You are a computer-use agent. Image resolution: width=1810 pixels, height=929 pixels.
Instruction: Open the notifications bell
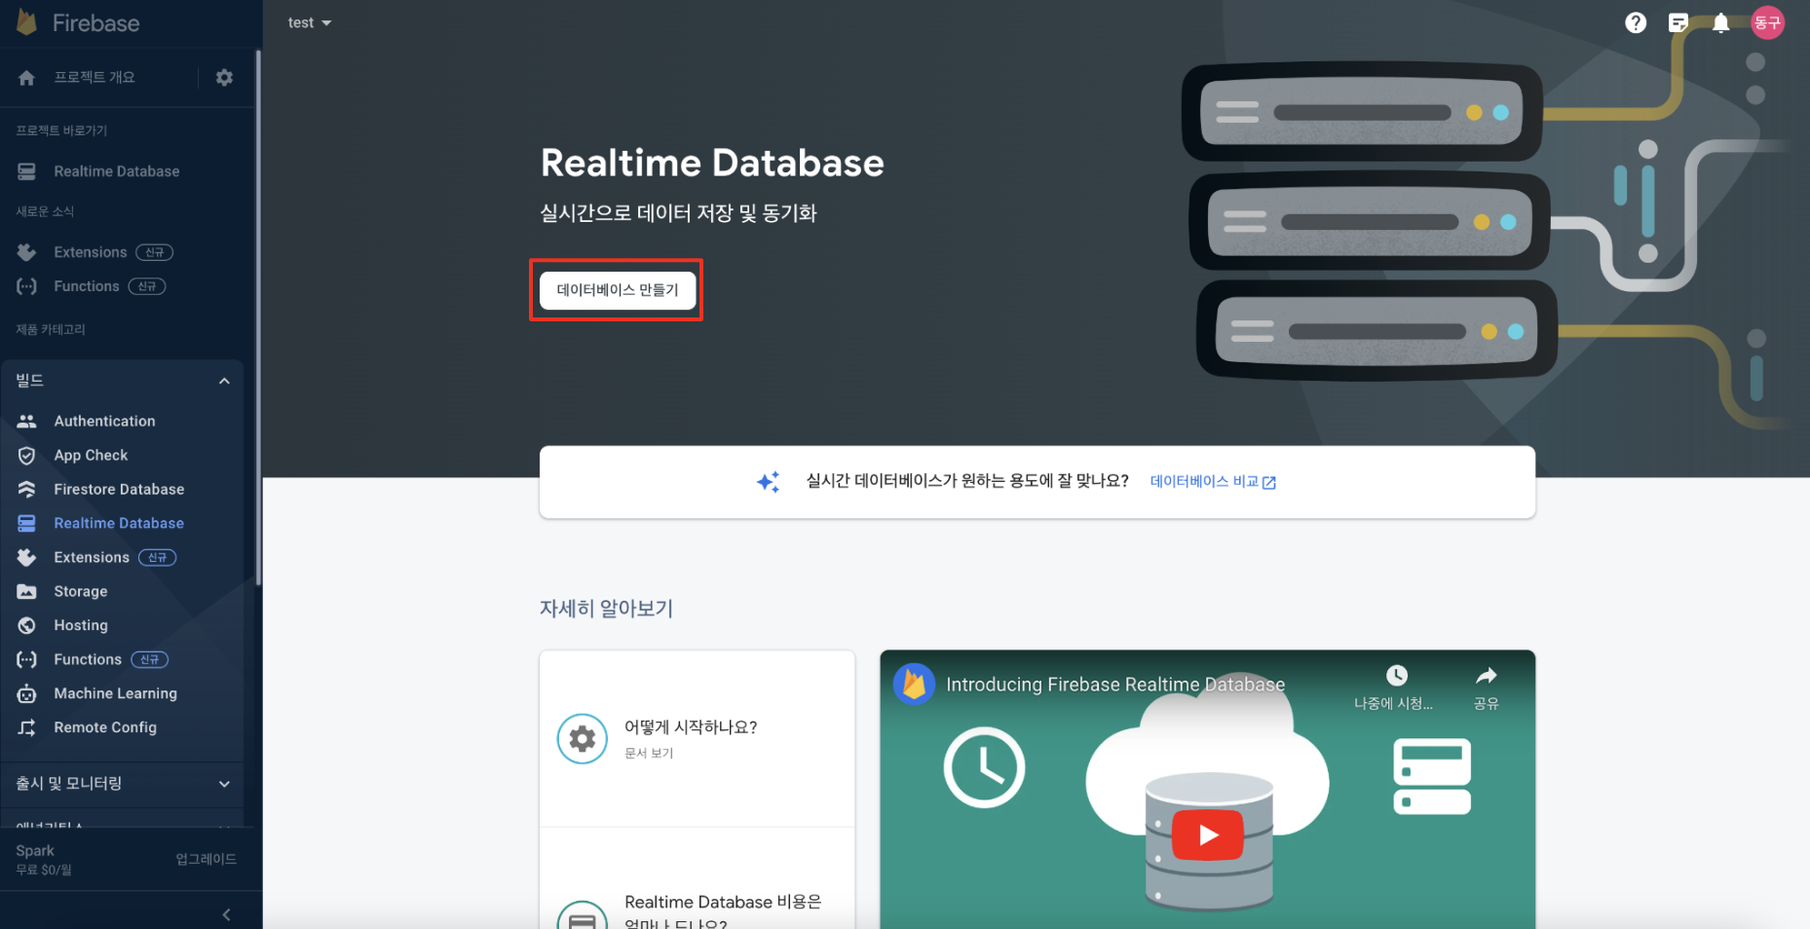pyautogui.click(x=1720, y=22)
